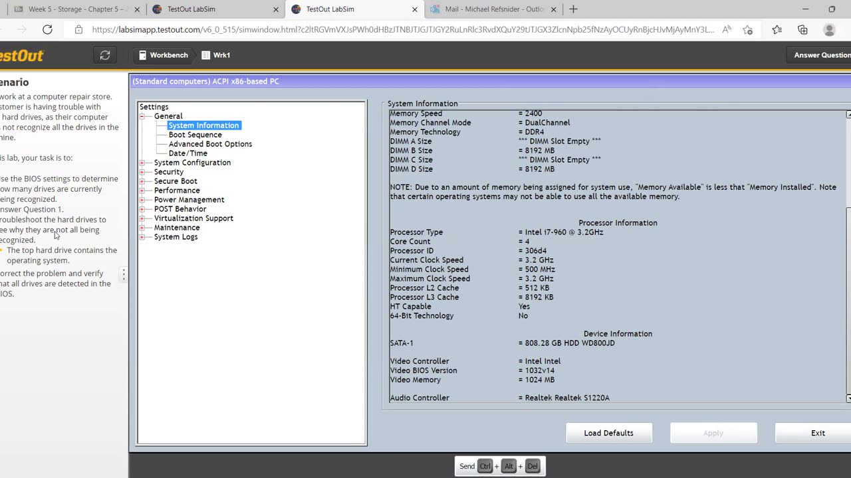Click the Answer Questions button
This screenshot has width=851, height=478.
point(820,55)
